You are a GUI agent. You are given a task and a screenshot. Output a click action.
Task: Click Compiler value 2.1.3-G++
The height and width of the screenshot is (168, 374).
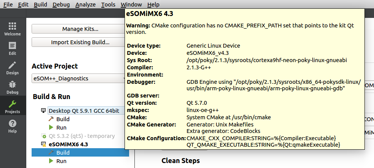(199, 67)
